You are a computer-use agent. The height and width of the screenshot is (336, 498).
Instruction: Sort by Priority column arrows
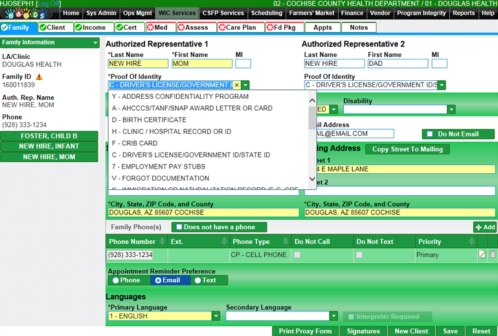coord(472,242)
